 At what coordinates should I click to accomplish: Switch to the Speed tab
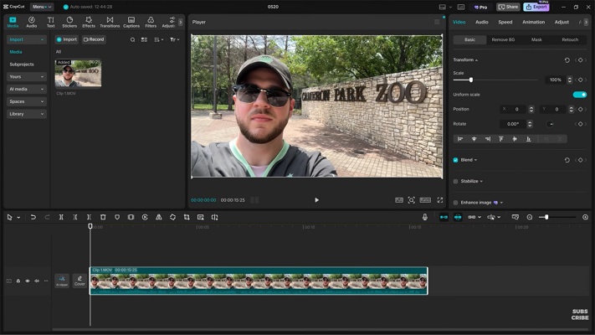505,22
